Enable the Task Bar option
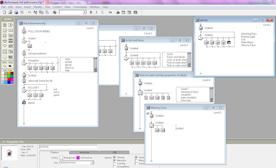The height and width of the screenshot is (168, 276). (x=115, y=164)
